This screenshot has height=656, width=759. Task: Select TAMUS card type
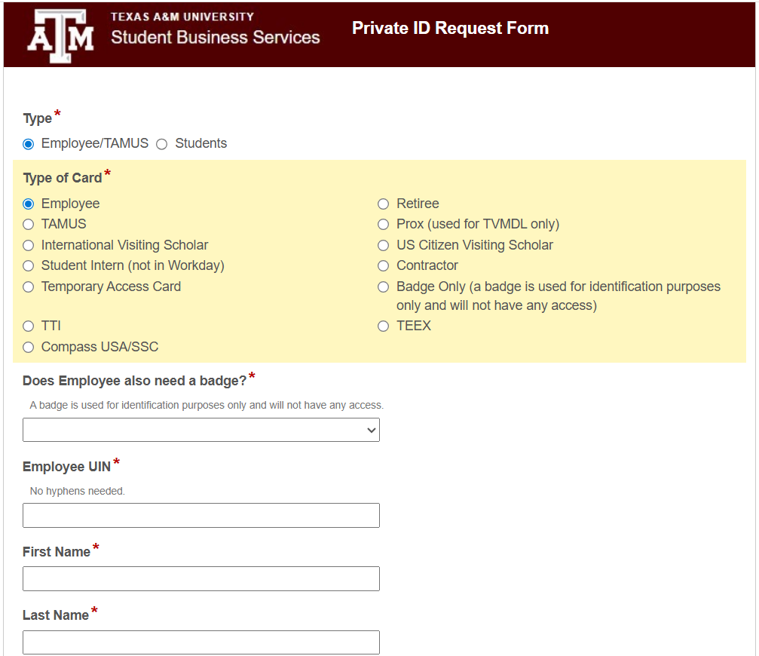pyautogui.click(x=28, y=224)
